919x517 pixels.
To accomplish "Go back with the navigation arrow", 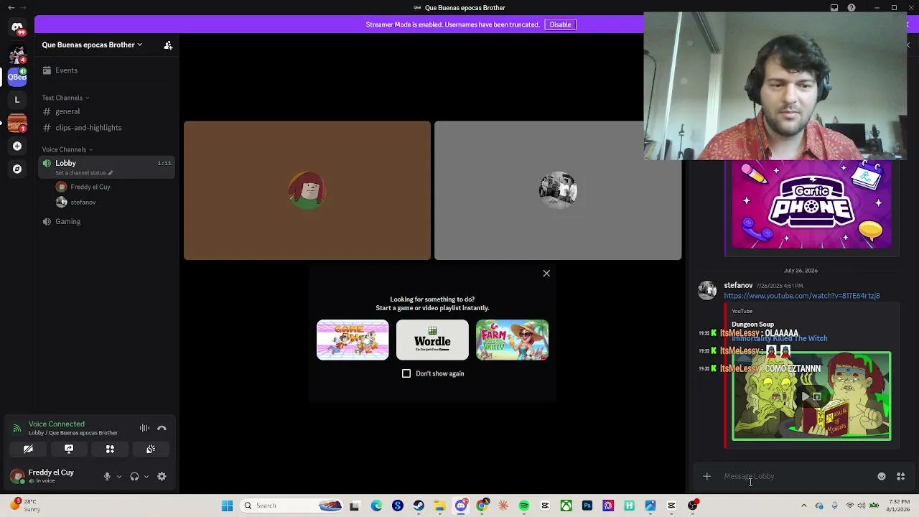I will [x=11, y=8].
